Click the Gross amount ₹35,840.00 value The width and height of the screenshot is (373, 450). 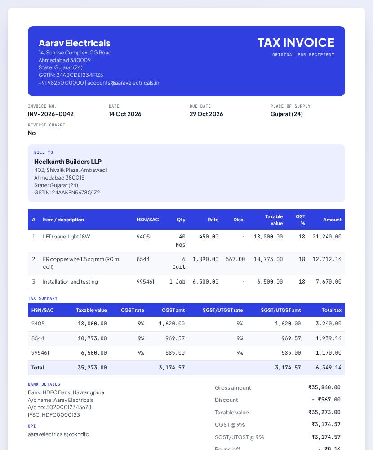coord(324,388)
